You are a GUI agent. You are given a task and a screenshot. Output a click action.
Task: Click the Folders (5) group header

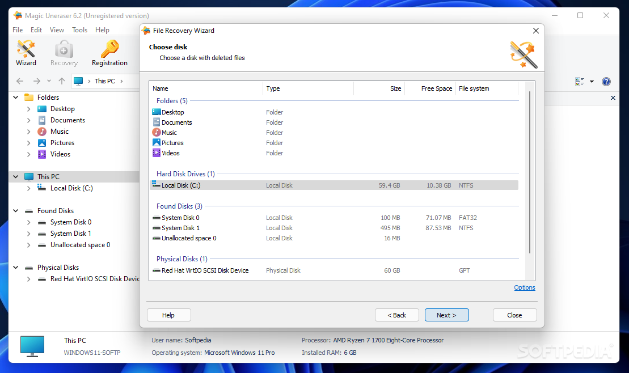point(172,101)
